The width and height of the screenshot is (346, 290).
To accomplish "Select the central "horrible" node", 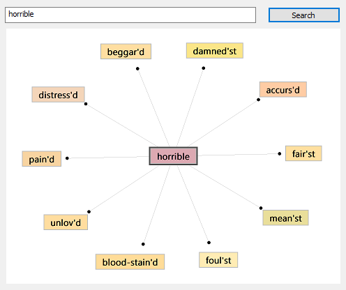I will (173, 156).
